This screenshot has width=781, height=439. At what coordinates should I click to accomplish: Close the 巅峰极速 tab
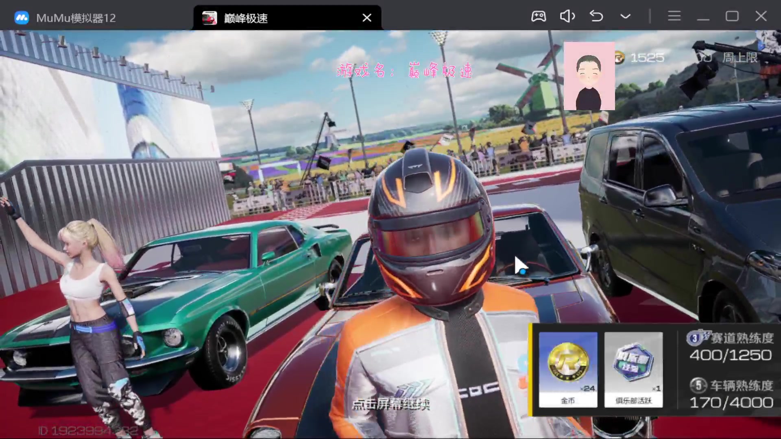coord(367,18)
